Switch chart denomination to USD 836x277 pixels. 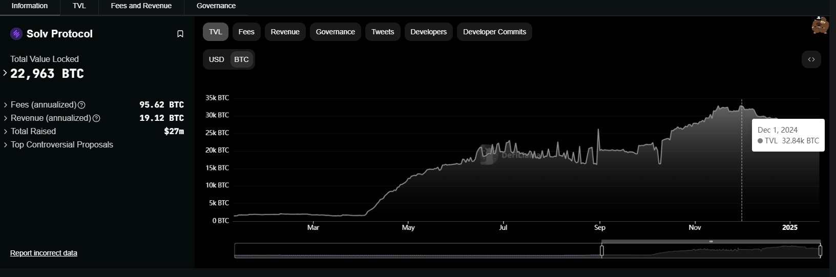[216, 59]
